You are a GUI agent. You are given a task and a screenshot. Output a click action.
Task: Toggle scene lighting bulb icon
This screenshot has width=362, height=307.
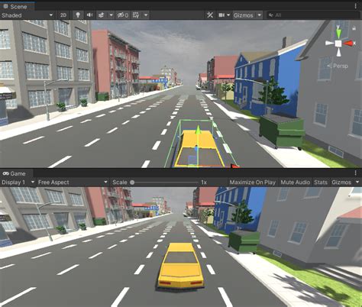(x=78, y=15)
